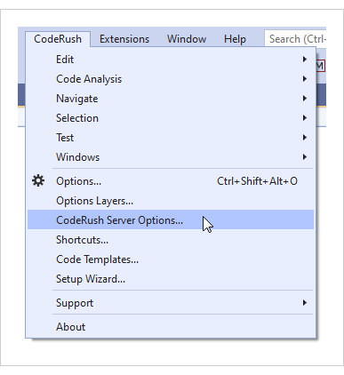The height and width of the screenshot is (375, 344).
Task: Click the Code Analysis submenu arrow
Action: click(x=305, y=79)
